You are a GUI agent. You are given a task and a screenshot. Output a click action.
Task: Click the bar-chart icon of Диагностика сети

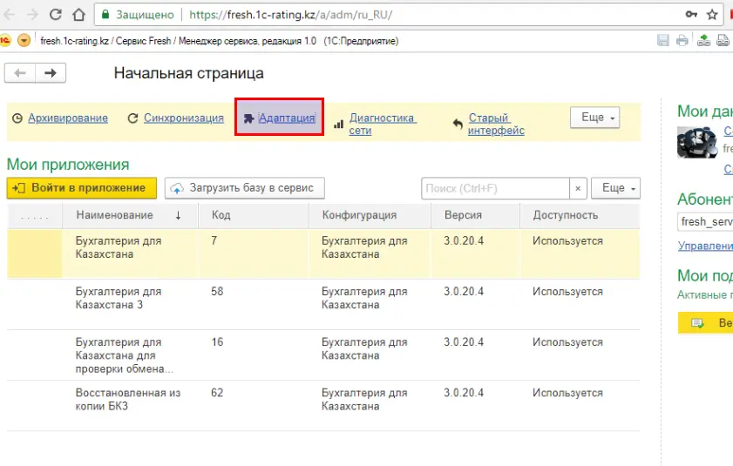tap(338, 125)
